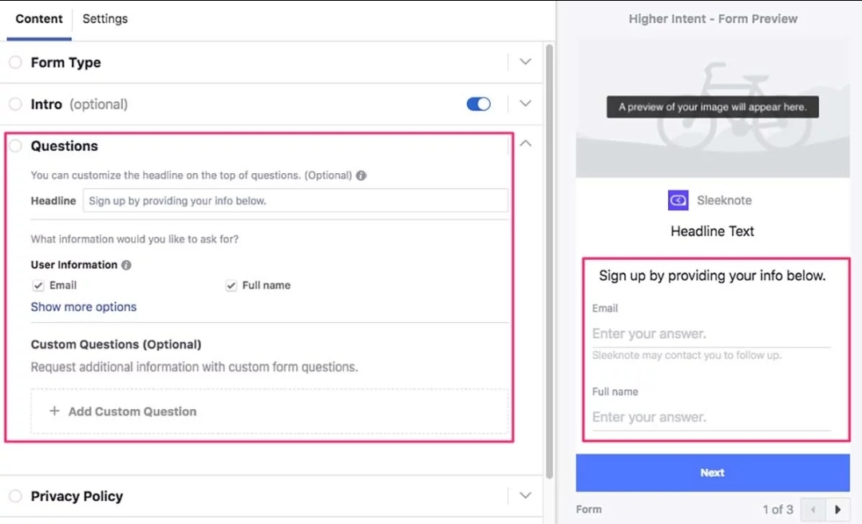Click the User Information info icon
Screen dimensions: 862x524
click(126, 265)
